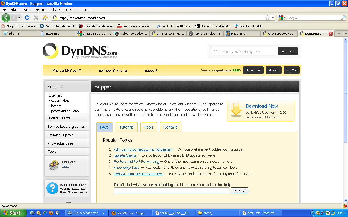Click Search button under Popular Topics
Image resolution: width=348 pixels, height=217 pixels.
tap(240, 190)
